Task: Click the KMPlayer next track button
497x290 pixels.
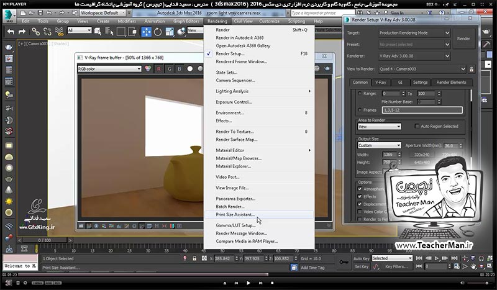Action: click(260, 283)
